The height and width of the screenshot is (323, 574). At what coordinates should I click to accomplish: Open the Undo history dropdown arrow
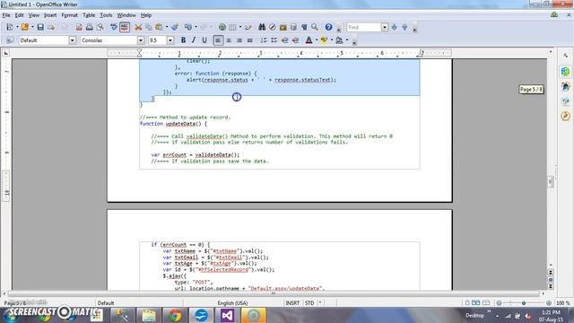point(196,27)
